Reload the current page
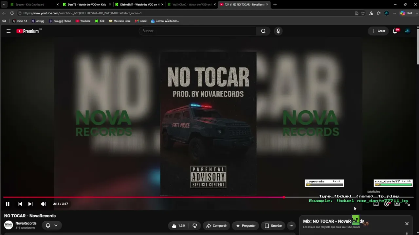This screenshot has width=419, height=235. click(x=12, y=13)
